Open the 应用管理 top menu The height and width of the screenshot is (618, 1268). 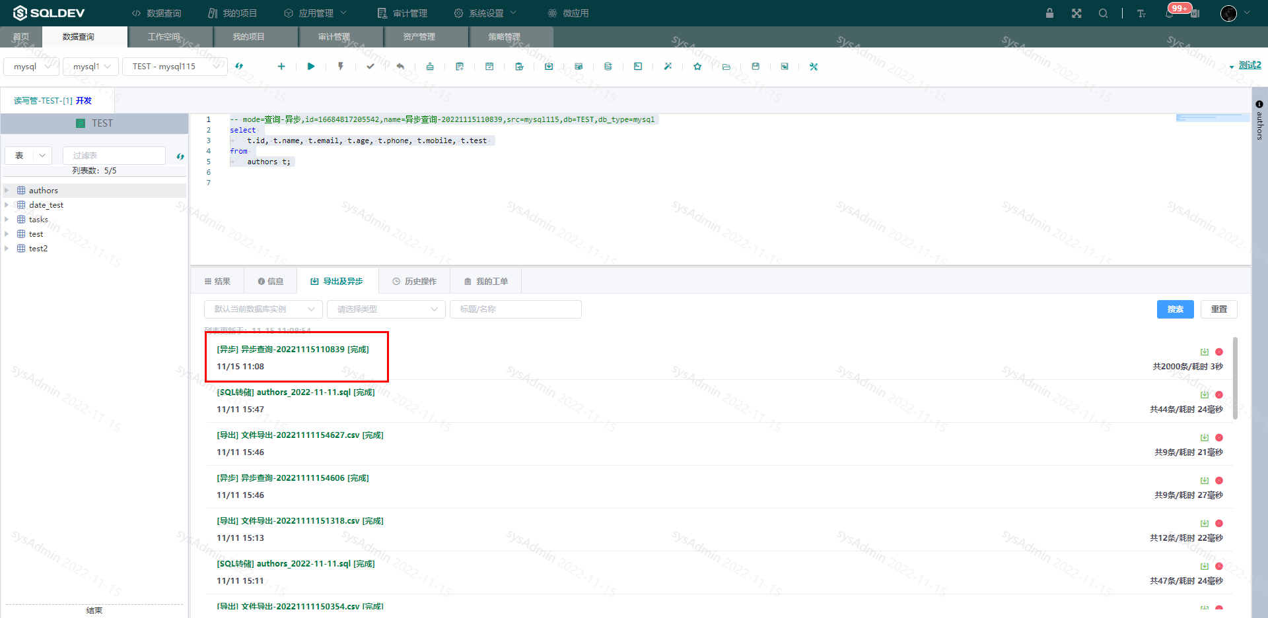point(316,13)
